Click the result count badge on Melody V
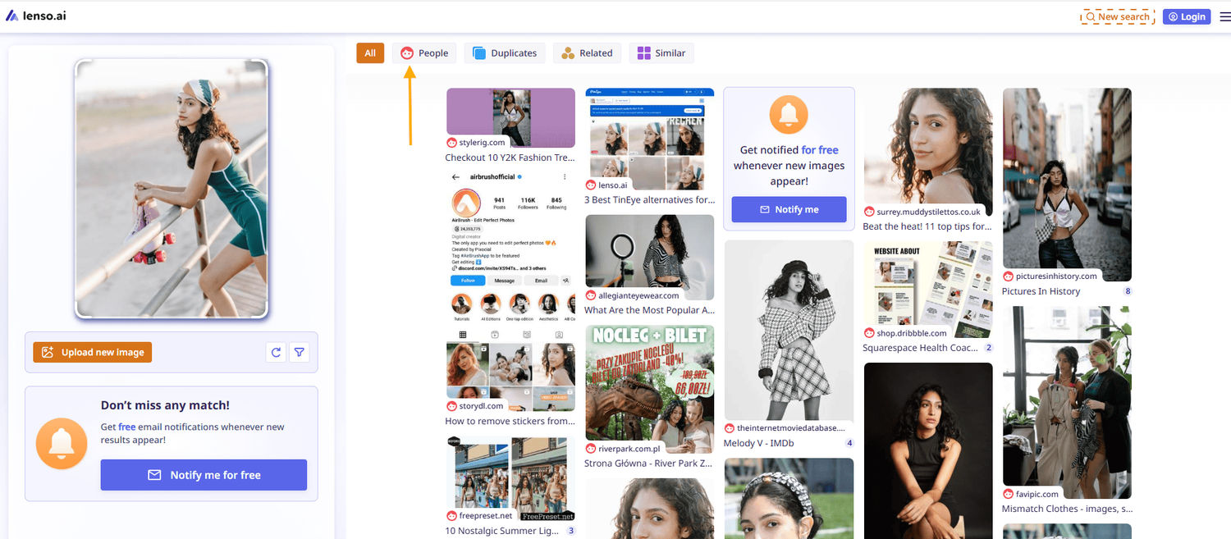The width and height of the screenshot is (1231, 539). click(x=849, y=443)
